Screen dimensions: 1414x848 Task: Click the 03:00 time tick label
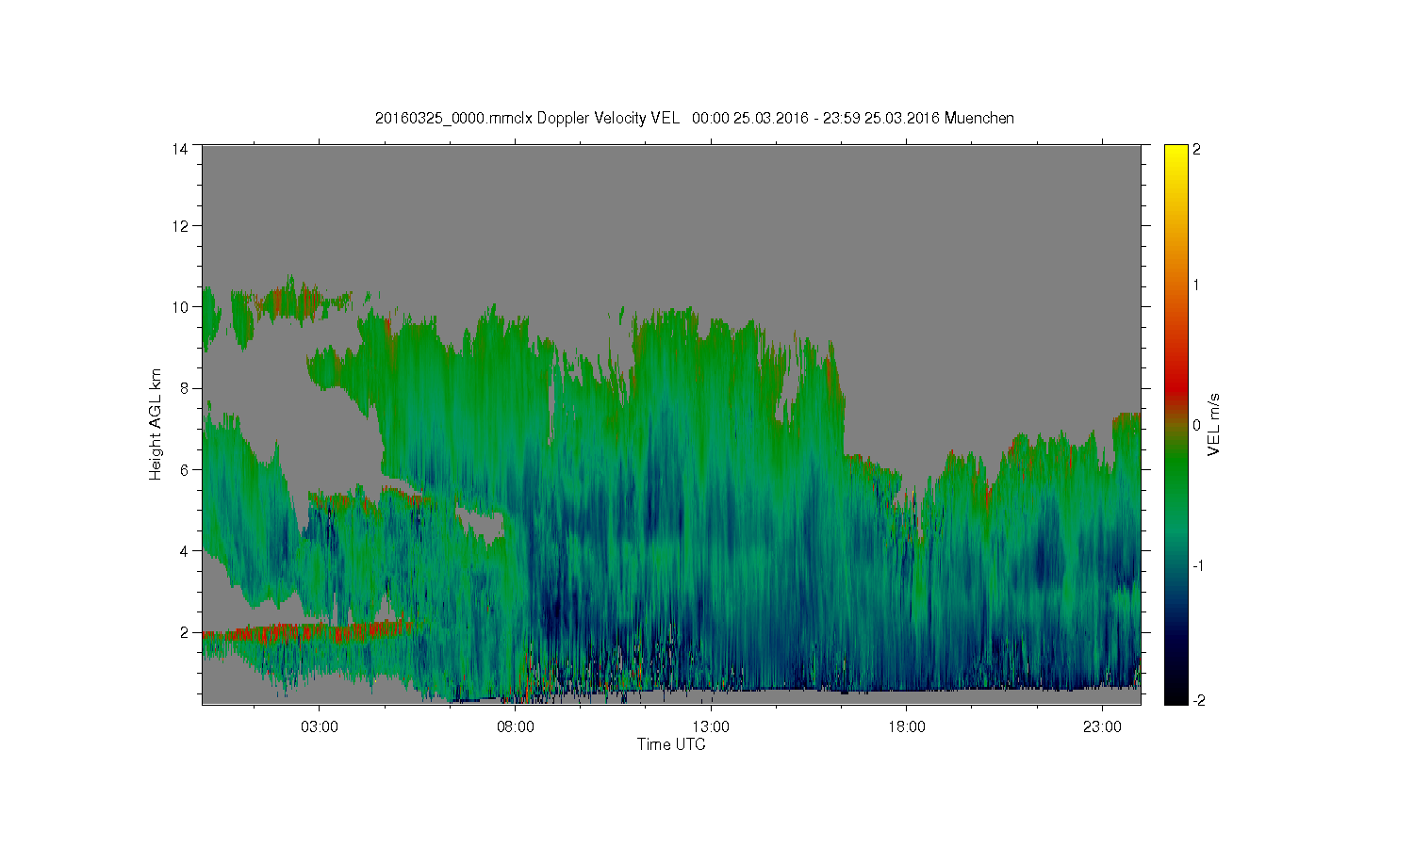pyautogui.click(x=320, y=727)
